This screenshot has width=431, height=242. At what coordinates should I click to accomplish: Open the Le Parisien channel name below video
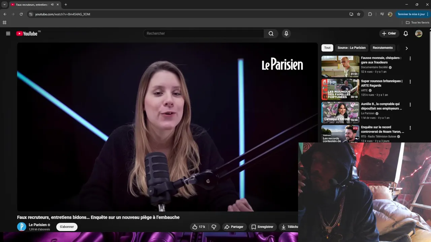pyautogui.click(x=38, y=225)
